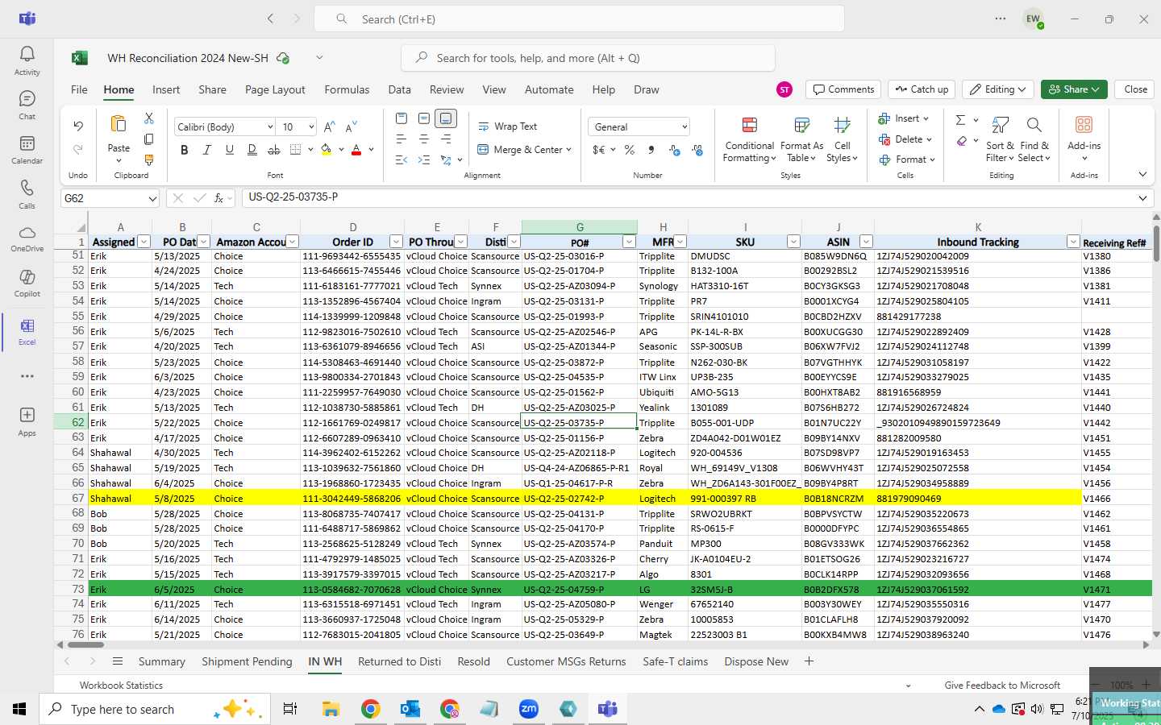
Task: Open Conditional Formatting
Action: pos(749,139)
